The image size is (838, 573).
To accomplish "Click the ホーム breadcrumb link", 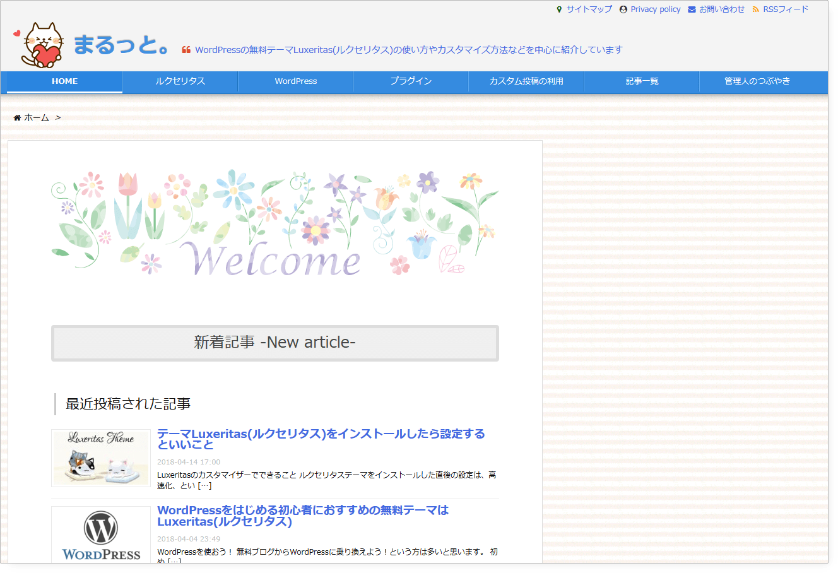I will coord(37,117).
